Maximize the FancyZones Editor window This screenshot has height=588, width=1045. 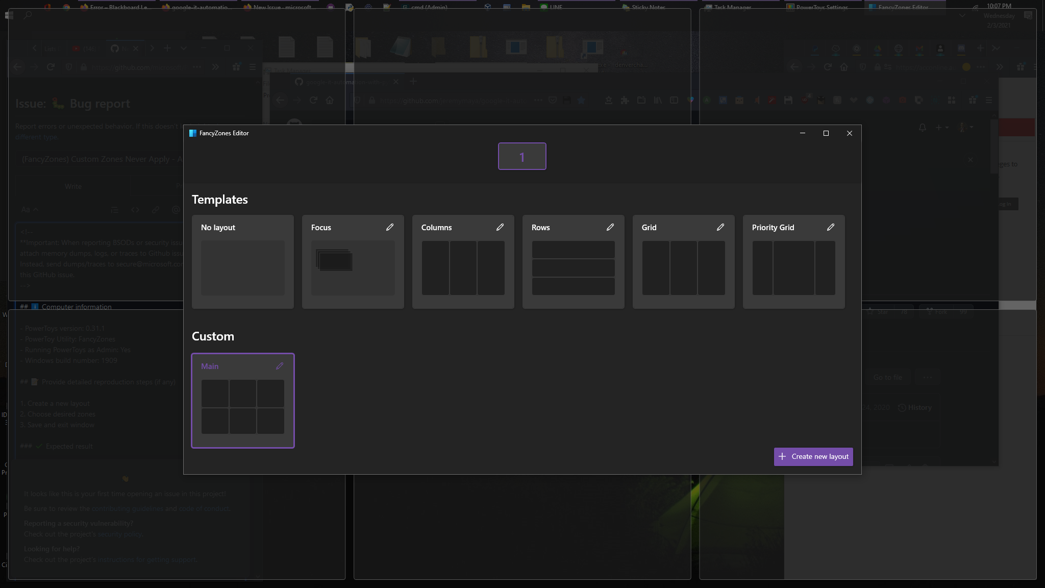tap(826, 133)
